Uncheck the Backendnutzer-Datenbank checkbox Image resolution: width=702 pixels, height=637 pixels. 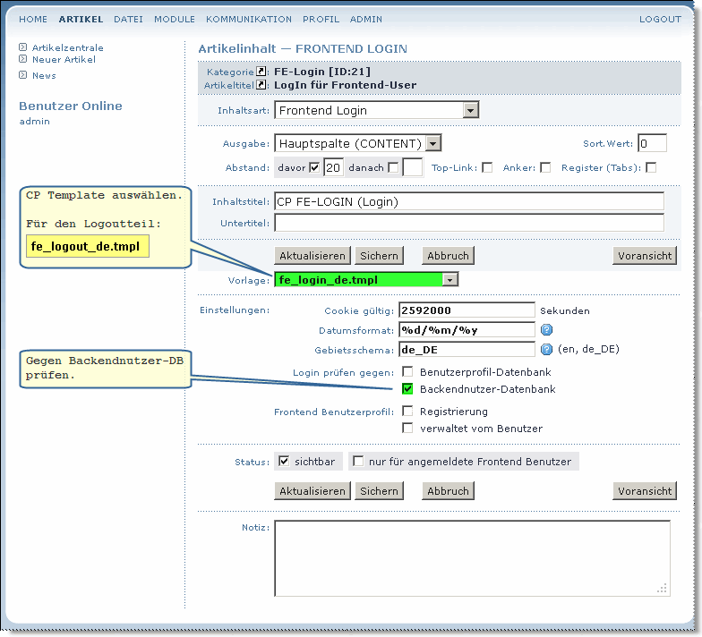tap(407, 389)
